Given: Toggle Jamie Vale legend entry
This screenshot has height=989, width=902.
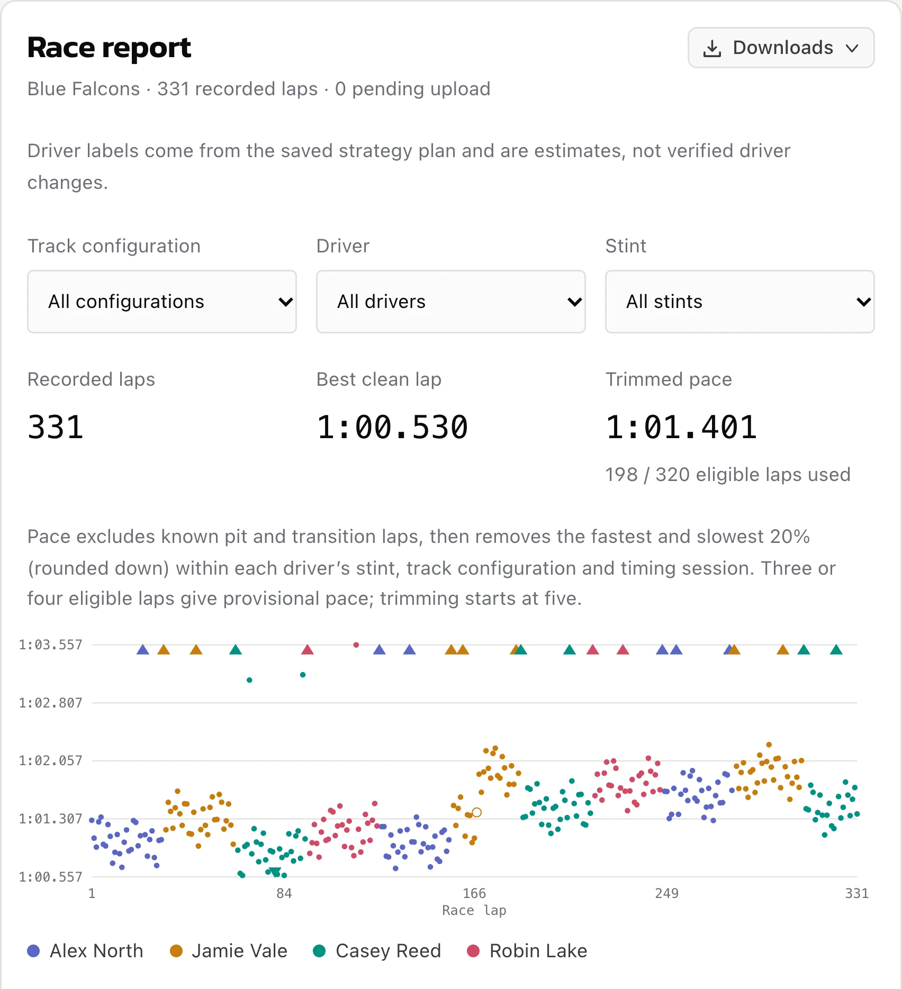Looking at the screenshot, I should pyautogui.click(x=229, y=951).
